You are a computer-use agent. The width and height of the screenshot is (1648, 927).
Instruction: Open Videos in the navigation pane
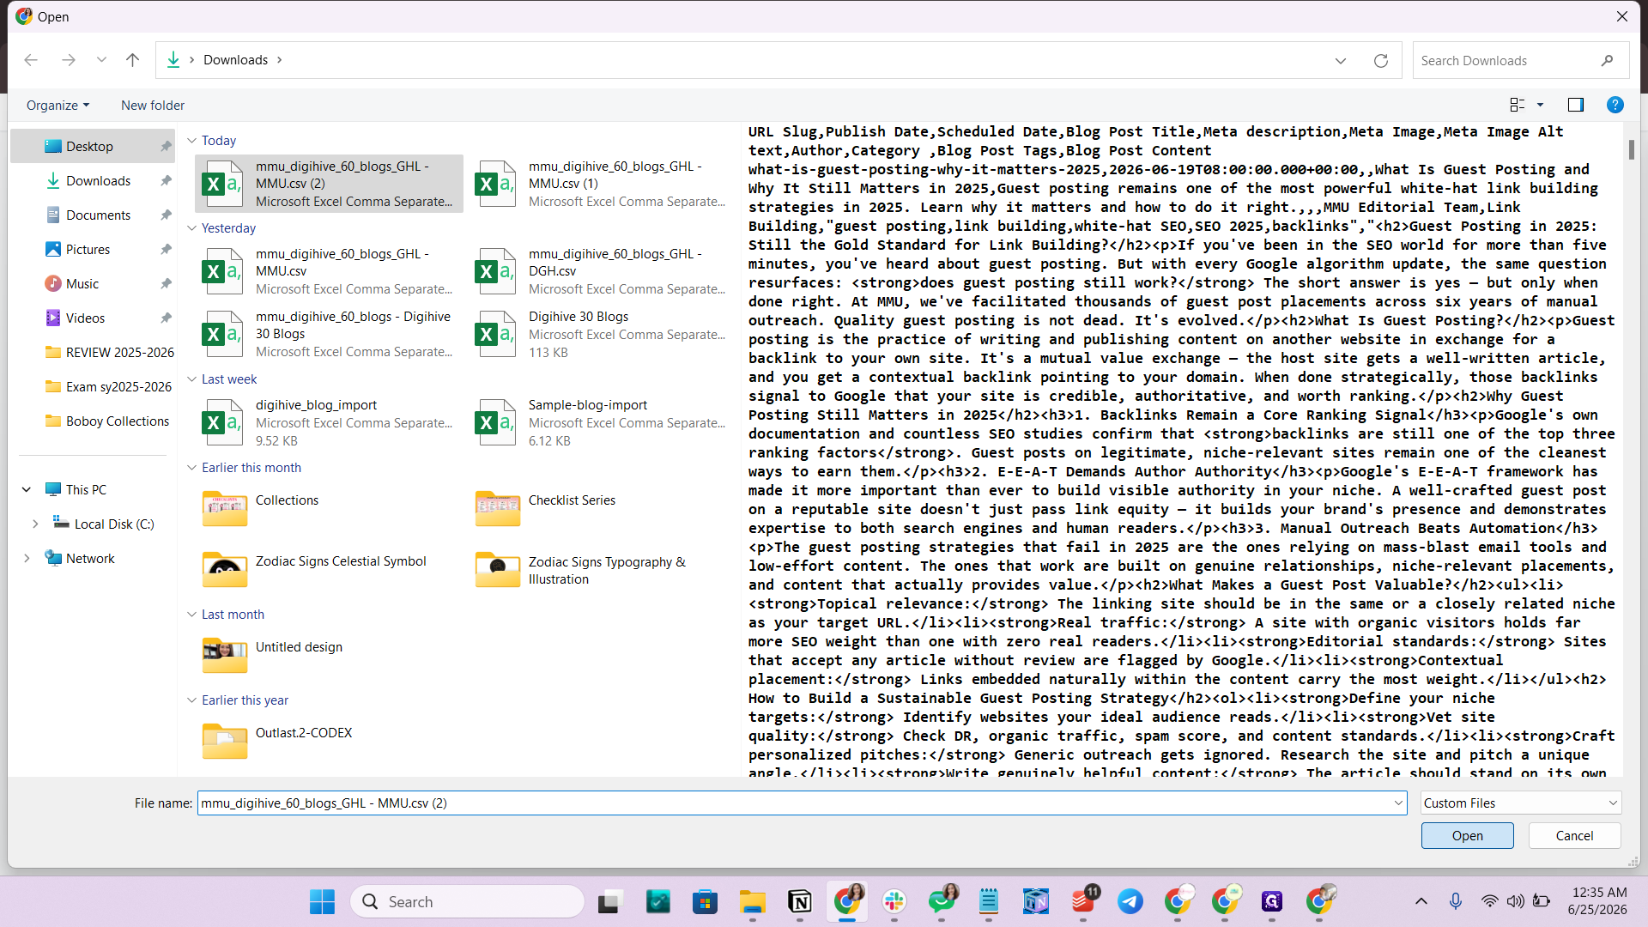[93, 318]
